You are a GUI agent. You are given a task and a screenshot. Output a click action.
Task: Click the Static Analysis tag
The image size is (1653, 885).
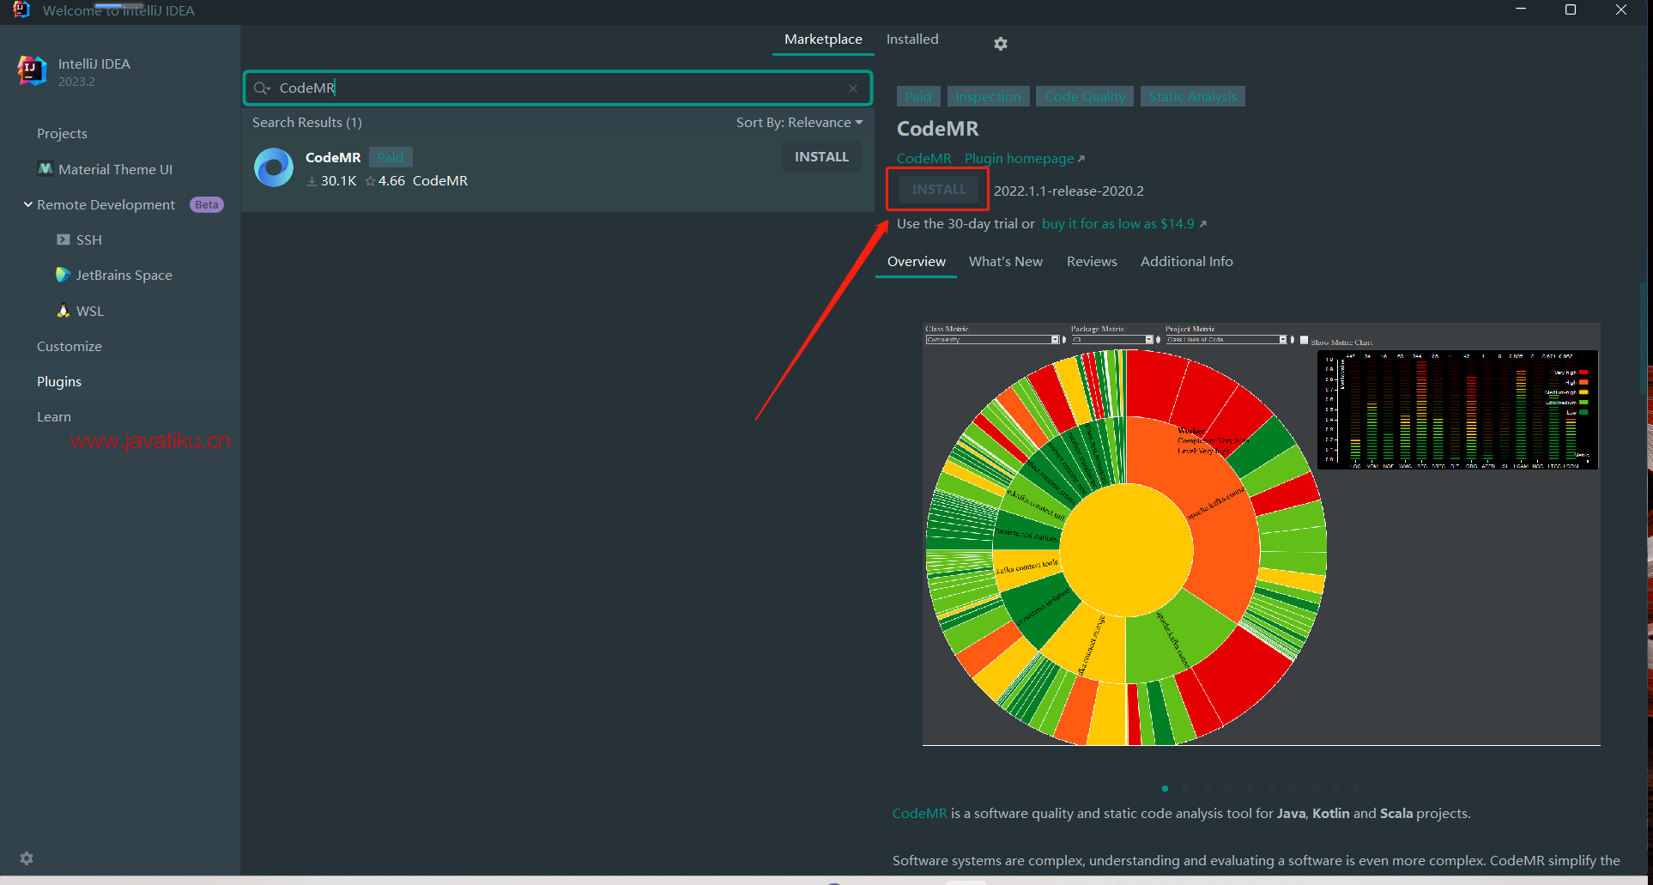[1193, 96]
